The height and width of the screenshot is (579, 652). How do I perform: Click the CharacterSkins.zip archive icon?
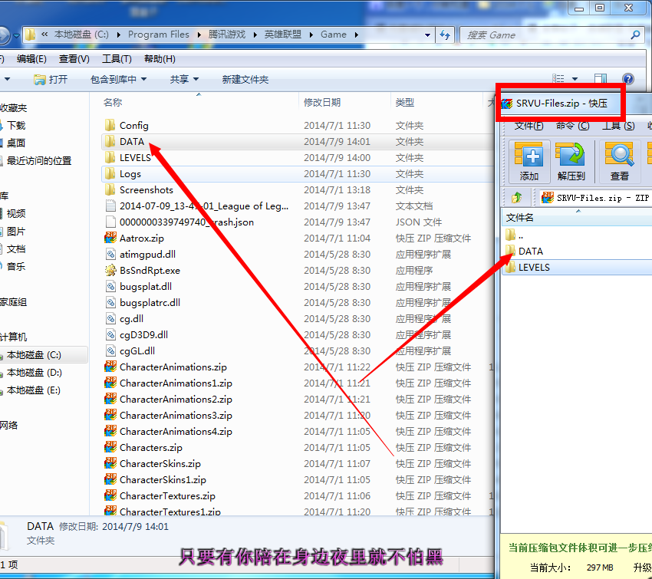click(x=110, y=464)
